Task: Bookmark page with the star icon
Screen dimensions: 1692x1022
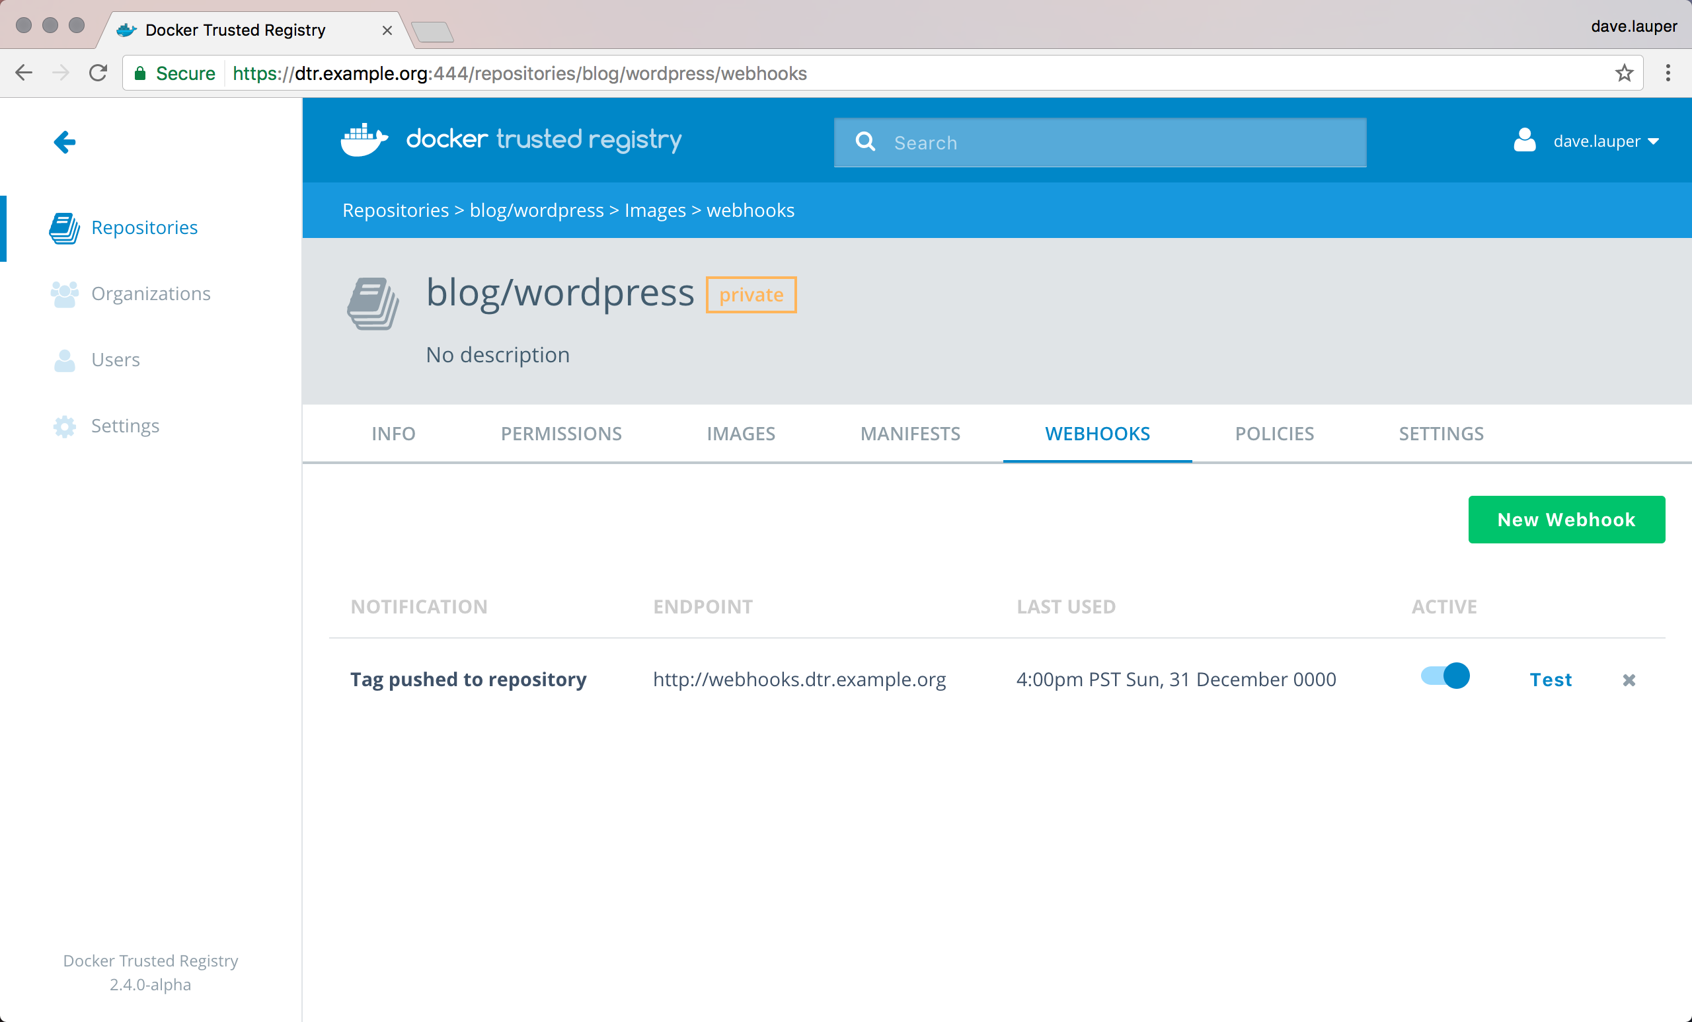Action: [1623, 73]
